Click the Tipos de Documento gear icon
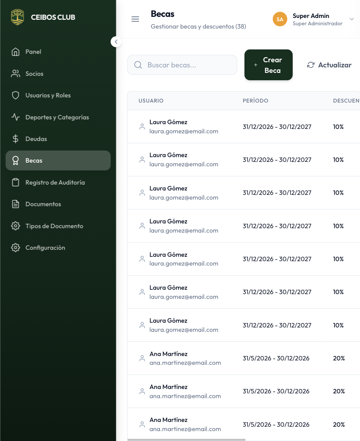 15,226
